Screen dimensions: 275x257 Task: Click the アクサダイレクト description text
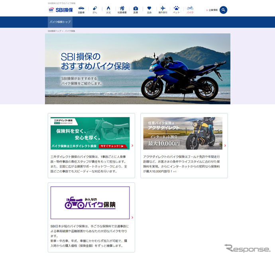click(x=181, y=164)
